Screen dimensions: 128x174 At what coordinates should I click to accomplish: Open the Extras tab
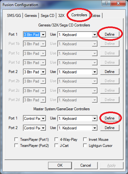(x=96, y=15)
